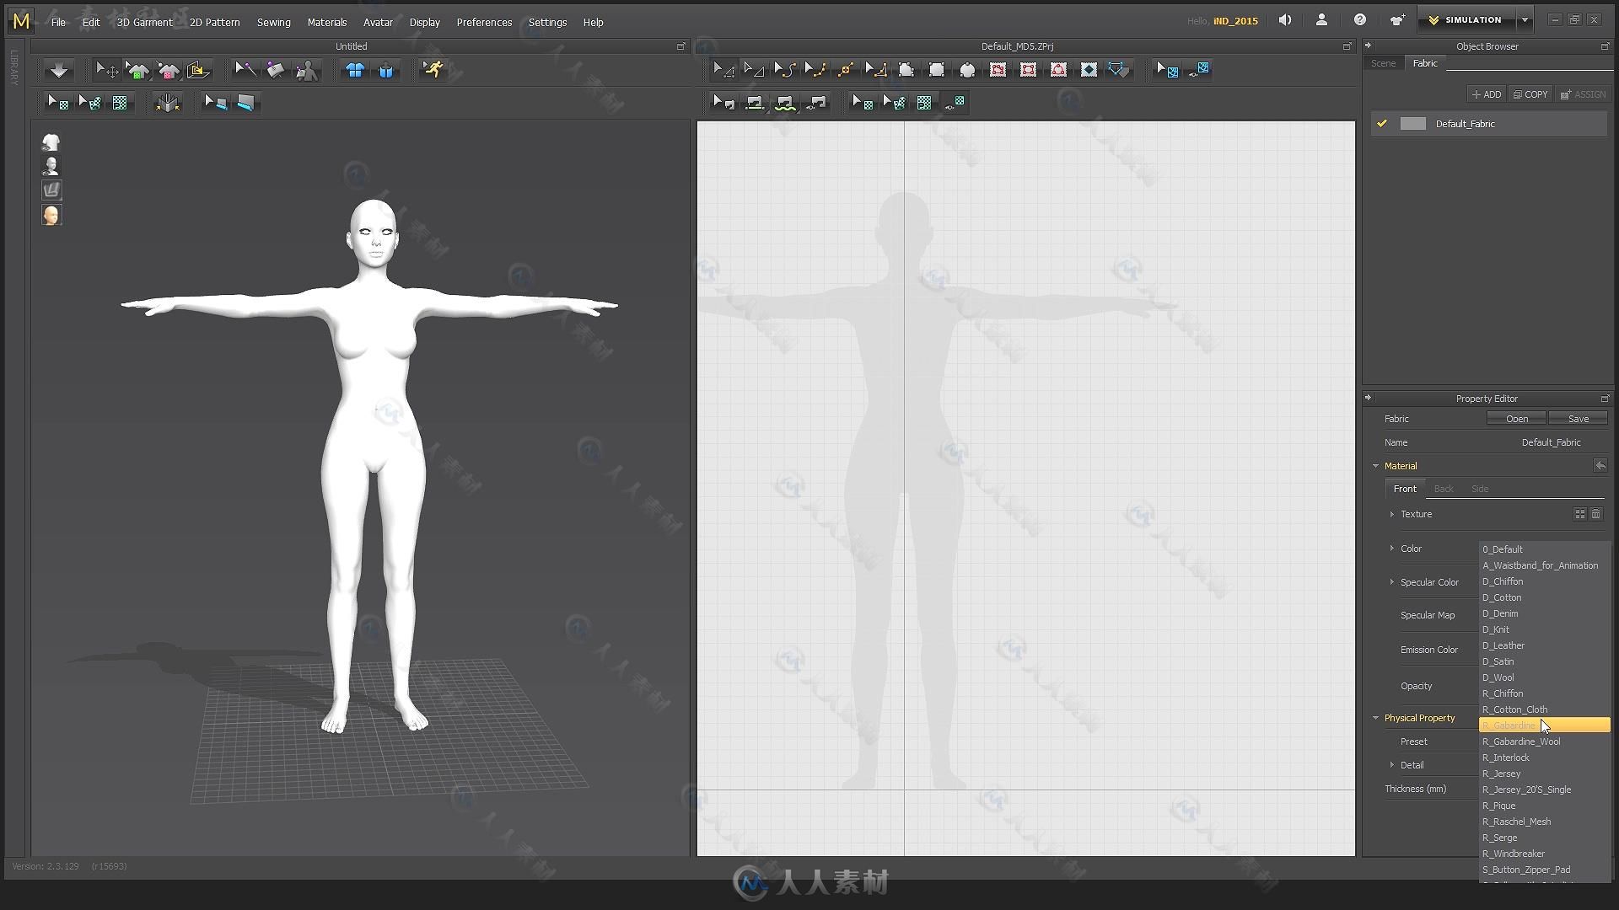The height and width of the screenshot is (910, 1619).
Task: Choose R_Gabardine_Wool from preset list
Action: [x=1546, y=741]
